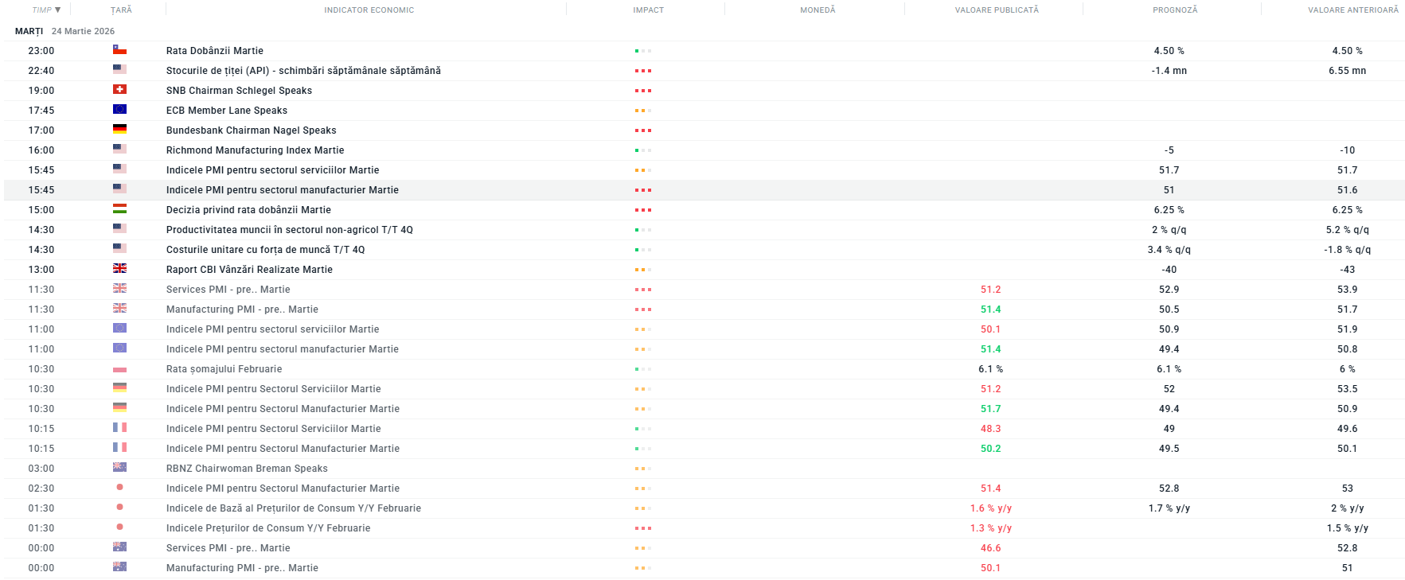The height and width of the screenshot is (580, 1405).
Task: Click the German flag beside Bundesbank Chairman Nagel Speaks
Action: point(119,130)
